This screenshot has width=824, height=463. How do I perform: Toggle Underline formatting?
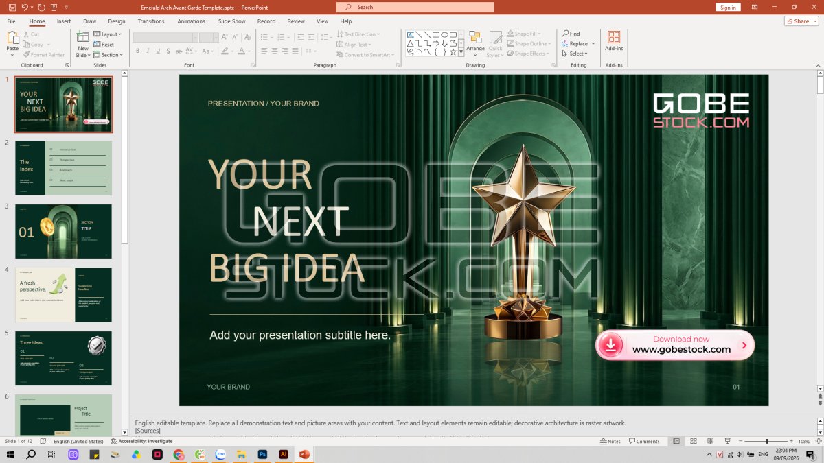tap(158, 51)
